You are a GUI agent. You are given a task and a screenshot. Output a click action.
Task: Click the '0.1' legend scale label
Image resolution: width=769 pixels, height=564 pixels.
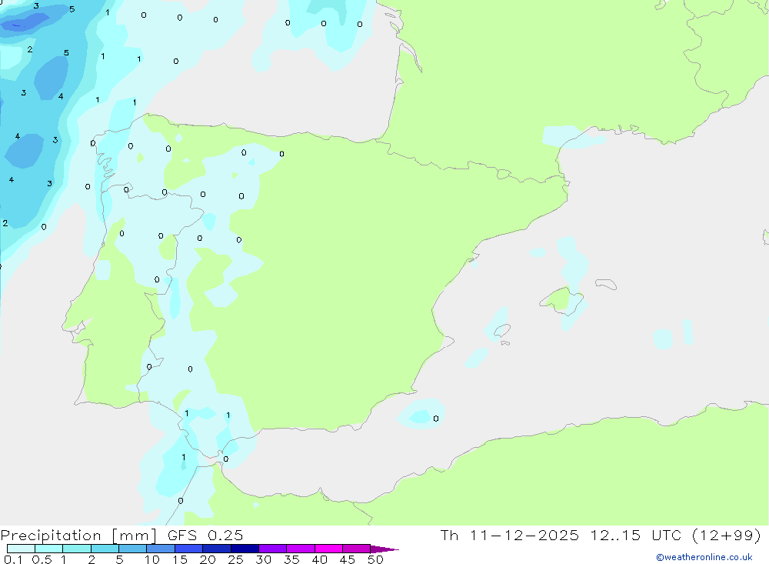(x=13, y=559)
